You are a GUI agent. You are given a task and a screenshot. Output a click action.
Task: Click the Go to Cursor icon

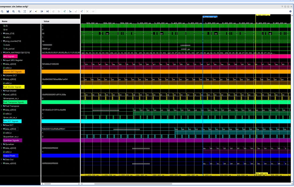pyautogui.click(x=36, y=11)
